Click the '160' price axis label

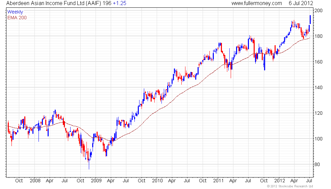319,62
